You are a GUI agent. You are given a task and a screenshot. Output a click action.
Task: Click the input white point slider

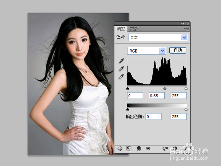tap(186, 89)
